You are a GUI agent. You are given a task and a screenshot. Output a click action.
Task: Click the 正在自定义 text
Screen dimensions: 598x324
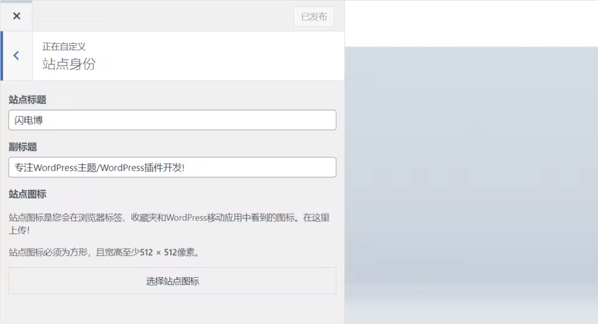pos(64,47)
